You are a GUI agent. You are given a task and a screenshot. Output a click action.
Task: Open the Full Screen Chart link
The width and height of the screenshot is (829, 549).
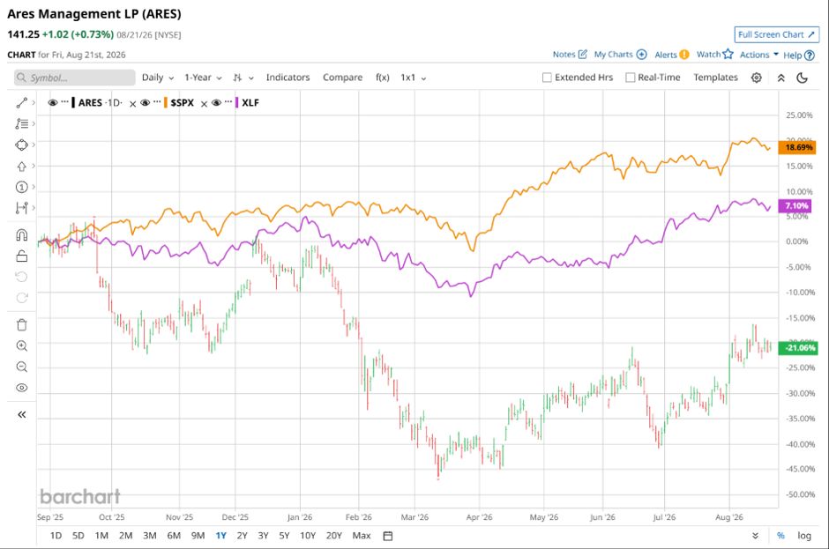pyautogui.click(x=777, y=34)
